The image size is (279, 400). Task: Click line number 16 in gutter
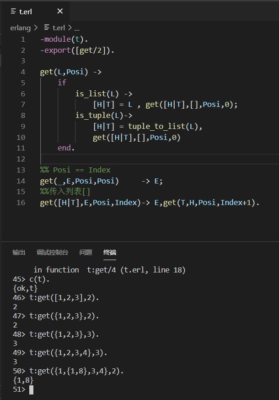(21, 203)
